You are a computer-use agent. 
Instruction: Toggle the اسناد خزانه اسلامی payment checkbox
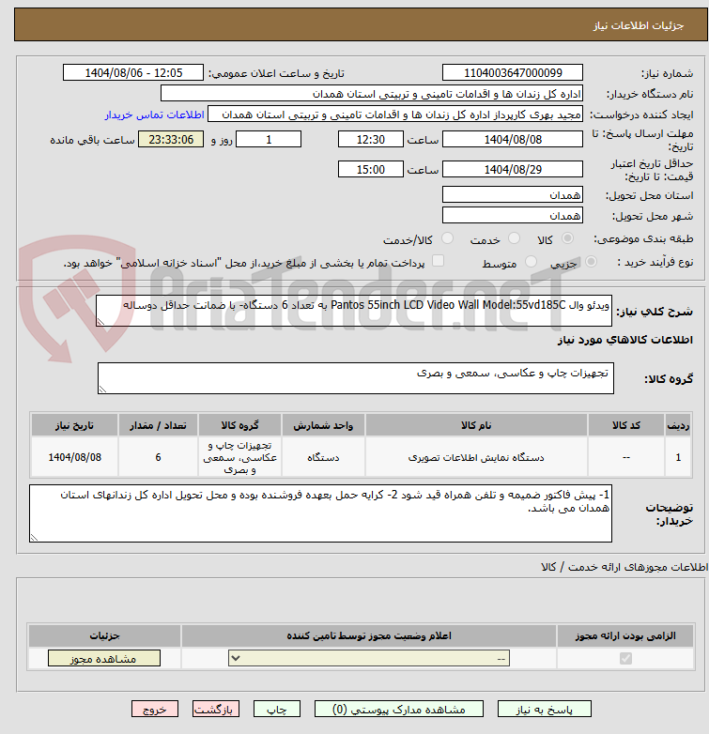click(438, 261)
